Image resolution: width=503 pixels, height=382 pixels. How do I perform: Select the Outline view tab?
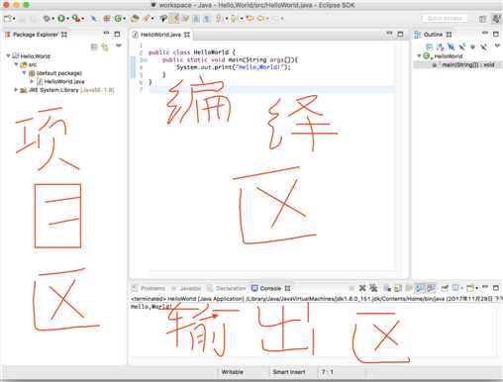pyautogui.click(x=433, y=35)
